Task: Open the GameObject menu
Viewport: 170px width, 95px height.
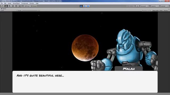Action: pyautogui.click(x=16, y=3)
